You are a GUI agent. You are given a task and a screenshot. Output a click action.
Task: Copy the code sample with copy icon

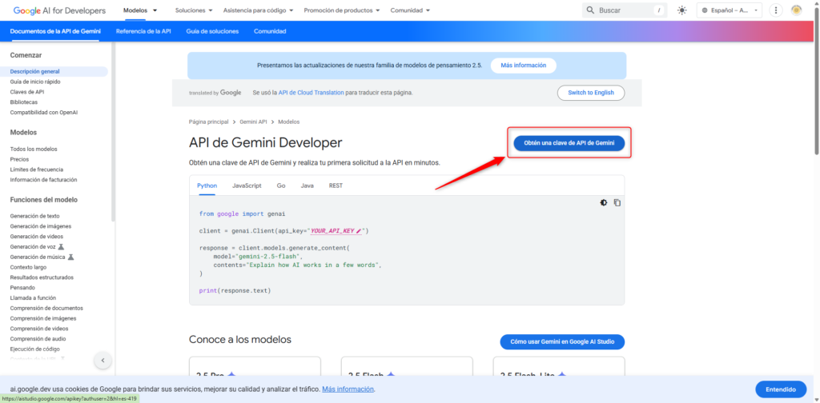coord(617,202)
